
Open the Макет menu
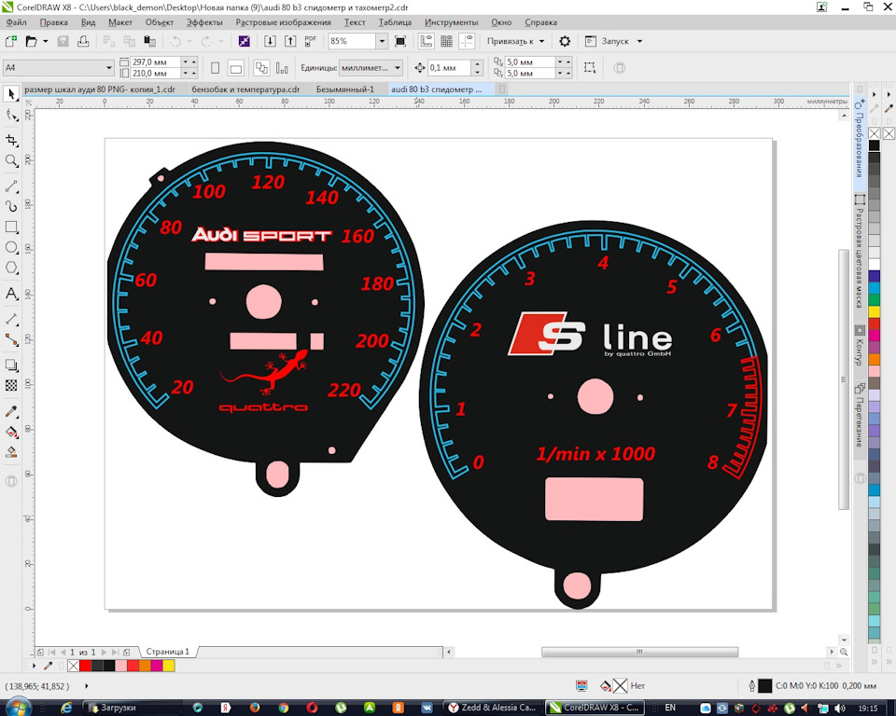tap(120, 22)
